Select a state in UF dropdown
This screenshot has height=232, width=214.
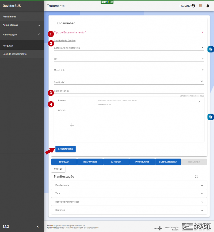click(129, 59)
